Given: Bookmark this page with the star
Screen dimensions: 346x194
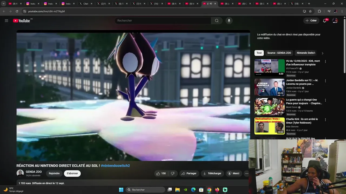Looking at the screenshot, I should (x=310, y=11).
